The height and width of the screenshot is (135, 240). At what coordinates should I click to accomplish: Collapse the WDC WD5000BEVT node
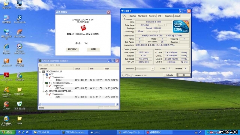tap(43, 91)
